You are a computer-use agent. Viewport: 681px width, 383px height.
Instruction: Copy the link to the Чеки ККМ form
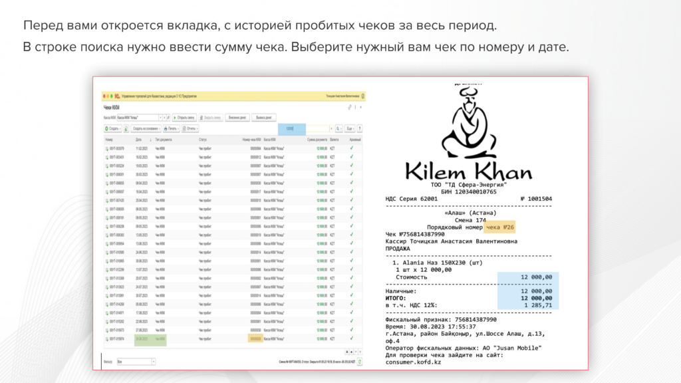[x=350, y=107]
